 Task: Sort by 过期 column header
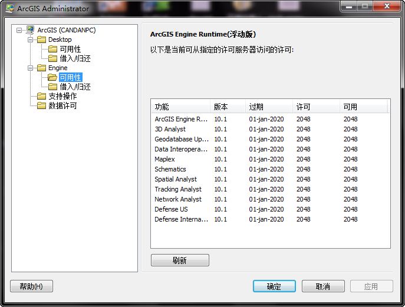tap(269, 107)
